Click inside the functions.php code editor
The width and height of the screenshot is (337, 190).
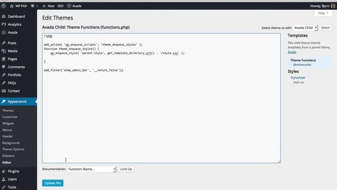pos(162,98)
